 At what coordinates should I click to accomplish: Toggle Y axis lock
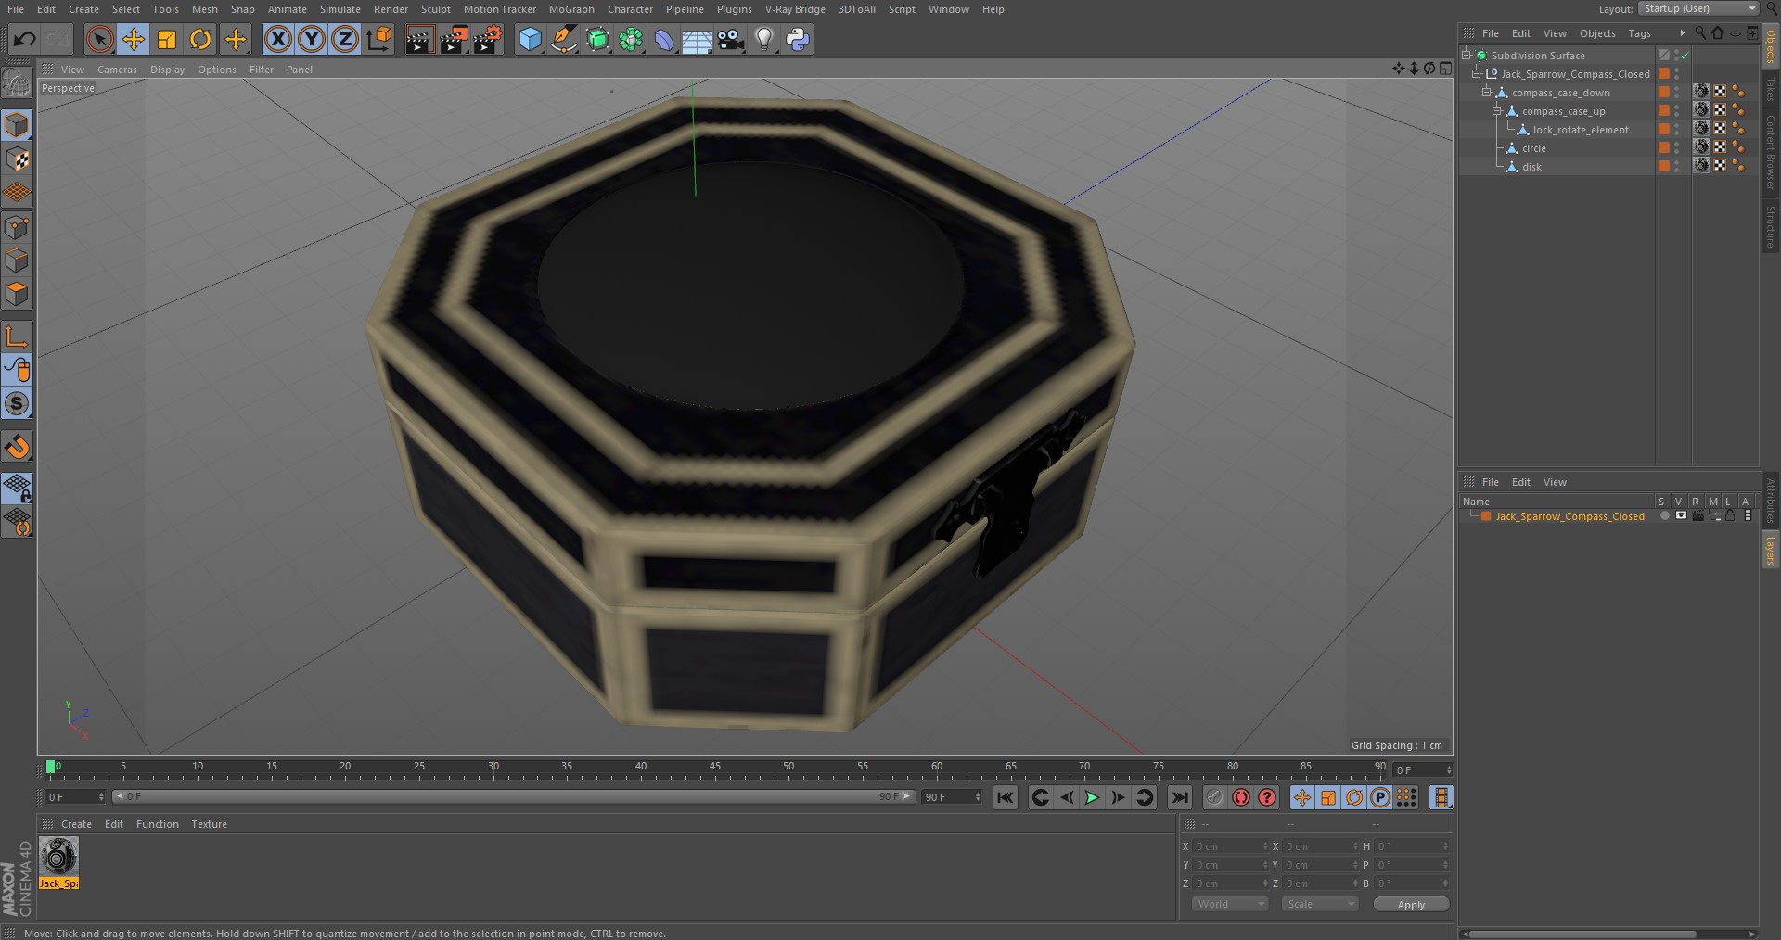pos(312,39)
